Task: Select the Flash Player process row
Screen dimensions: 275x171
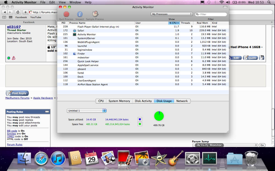Action: click(143, 27)
